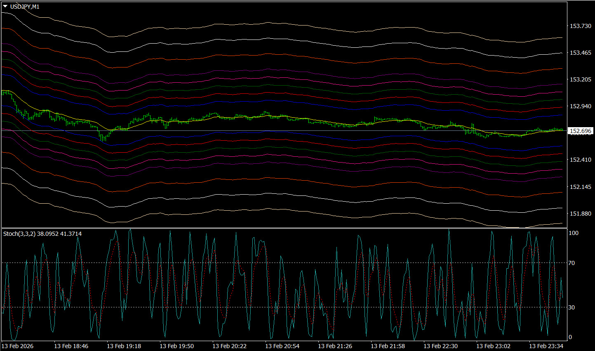Open the dropdown triangle beside USDJPY,M1
Screen dimensions: 595x351
[x=5, y=7]
